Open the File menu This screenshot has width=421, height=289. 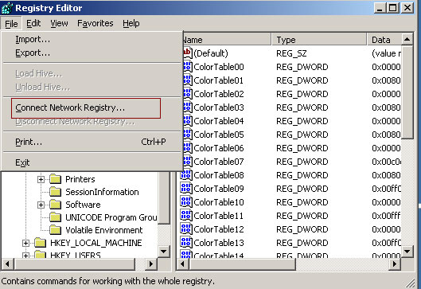[x=11, y=24]
